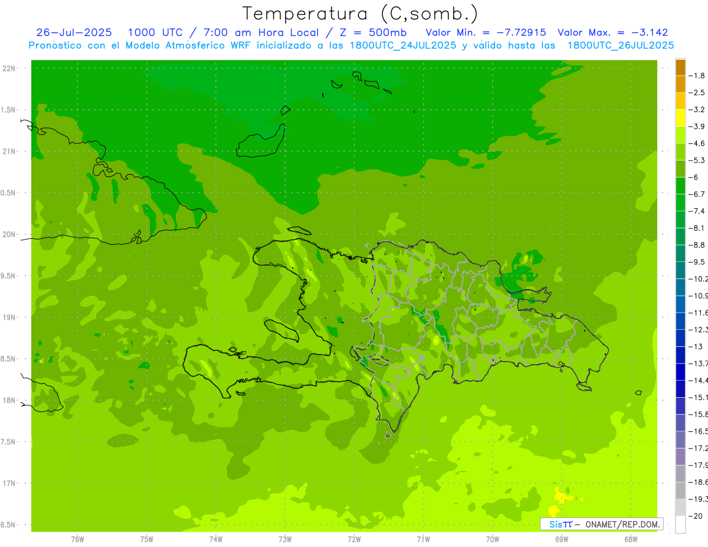This screenshot has width=708, height=547.
Task: Click the '-5.3' colorbar value
Action: click(697, 160)
